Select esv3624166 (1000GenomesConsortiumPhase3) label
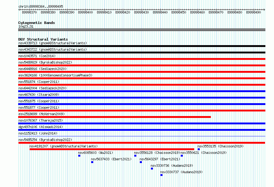Screen dimensions: 274x187 click(x=55, y=75)
